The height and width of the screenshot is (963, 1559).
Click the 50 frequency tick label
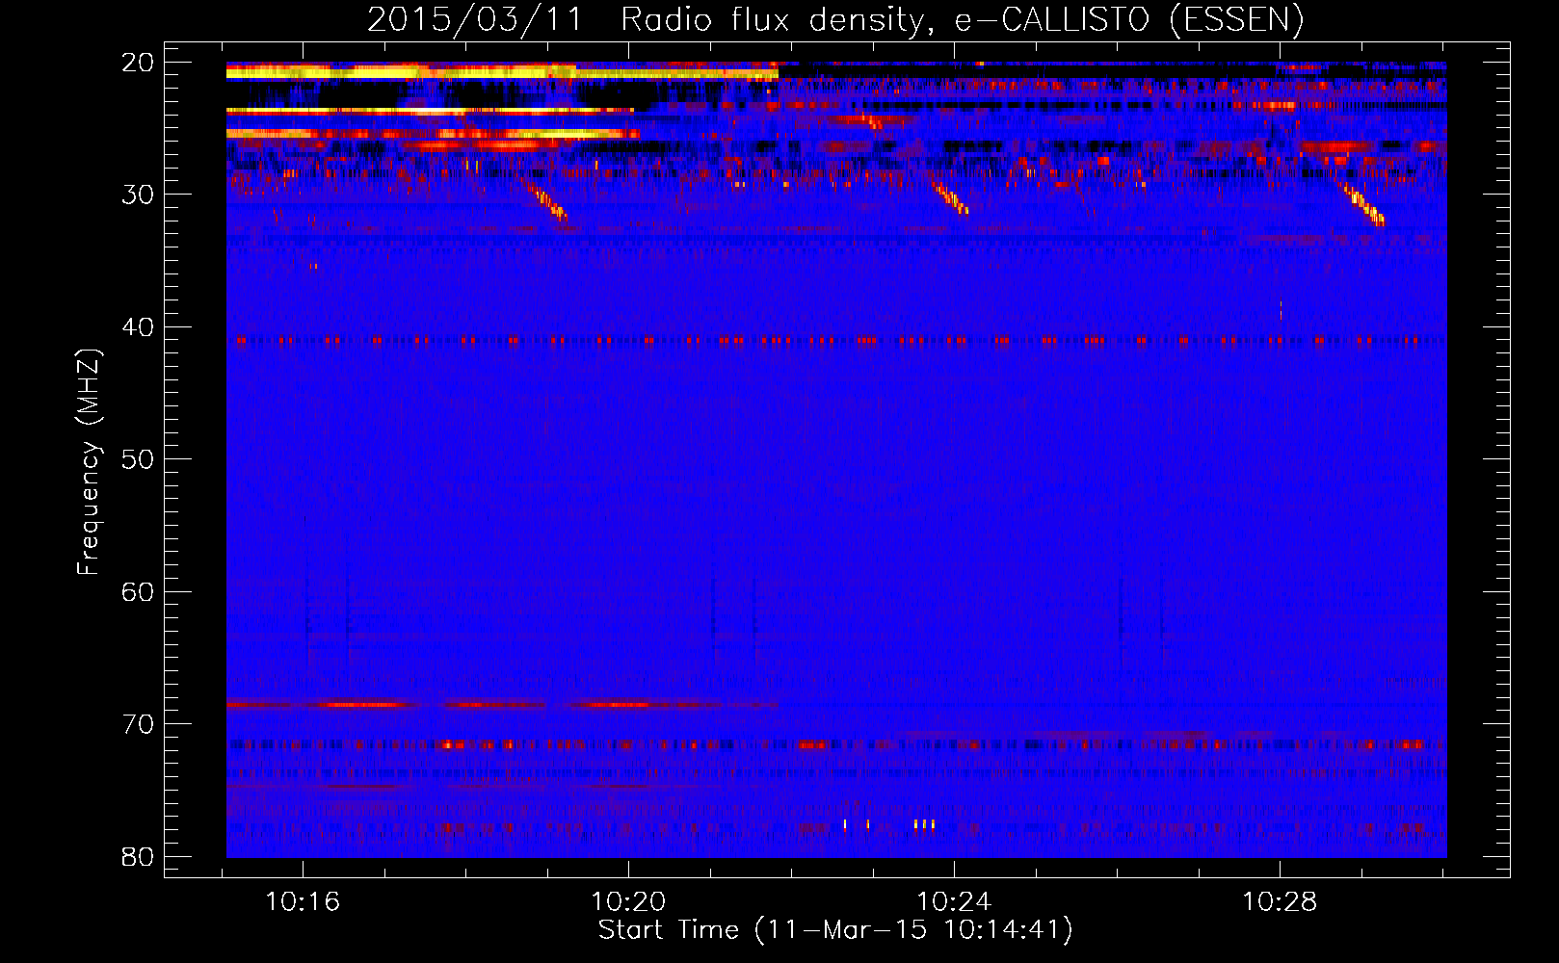point(138,459)
